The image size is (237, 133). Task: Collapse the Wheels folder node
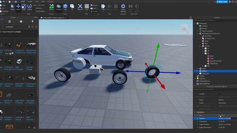(x=200, y=46)
